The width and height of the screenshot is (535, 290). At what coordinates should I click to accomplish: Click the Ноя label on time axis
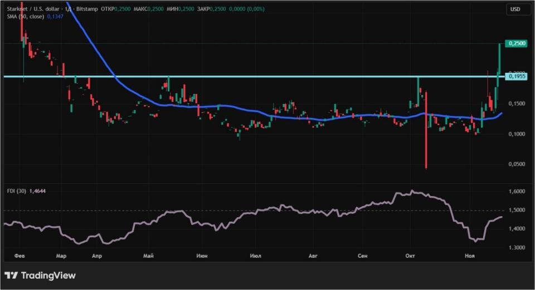click(470, 256)
